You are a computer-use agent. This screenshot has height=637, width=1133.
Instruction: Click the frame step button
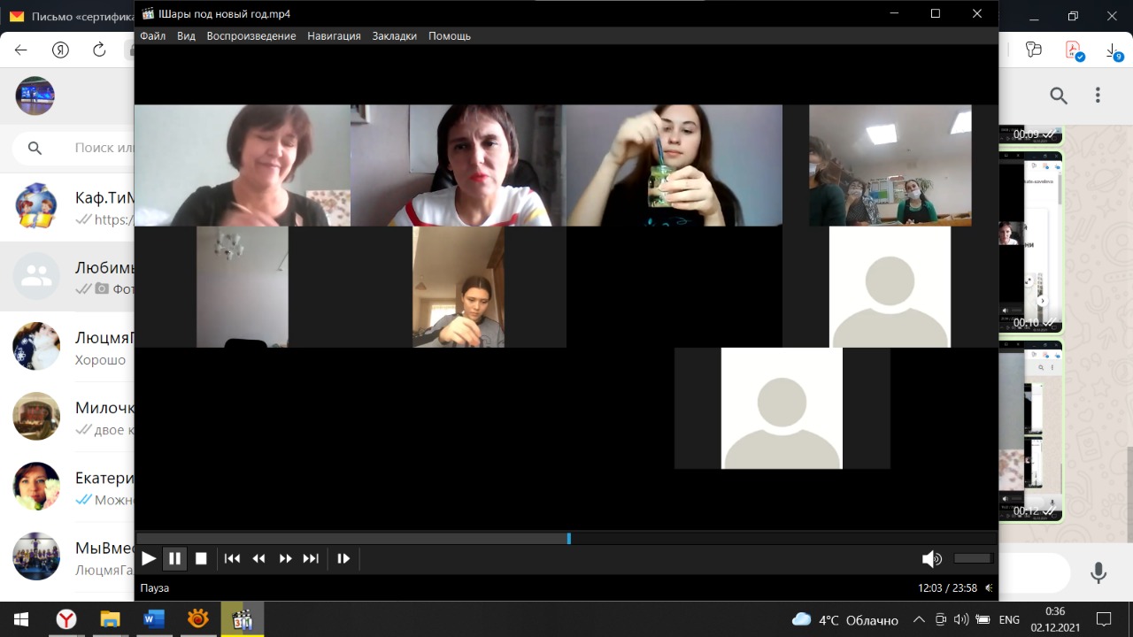click(343, 558)
